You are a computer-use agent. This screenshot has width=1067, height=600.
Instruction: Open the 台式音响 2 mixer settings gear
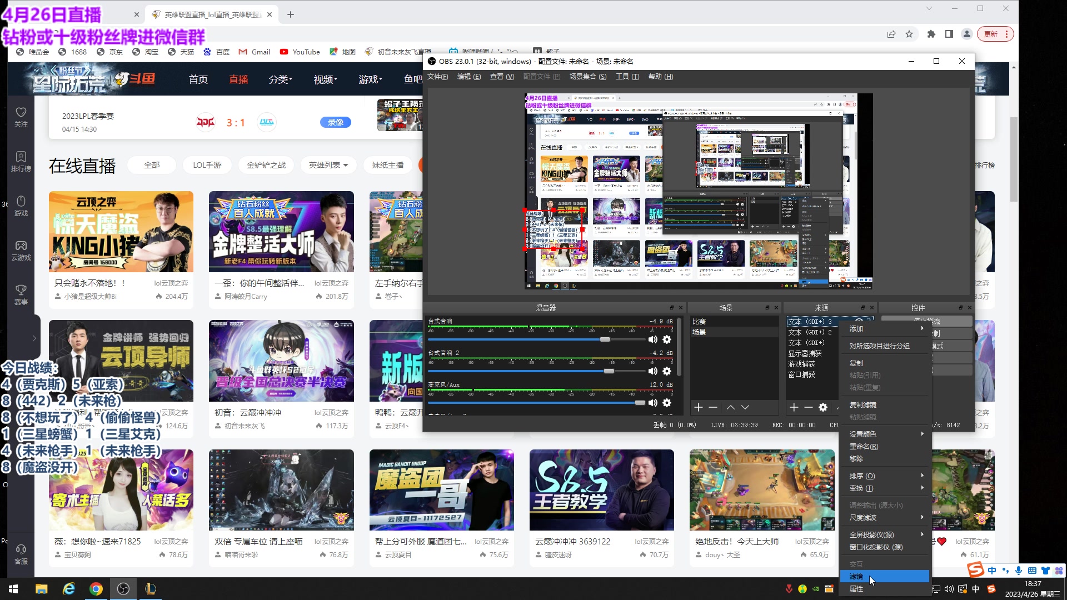click(x=667, y=371)
